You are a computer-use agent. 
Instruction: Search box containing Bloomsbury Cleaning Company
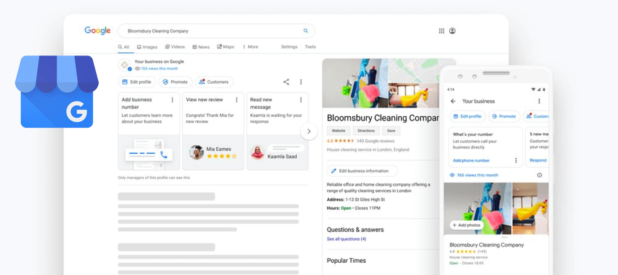[217, 31]
